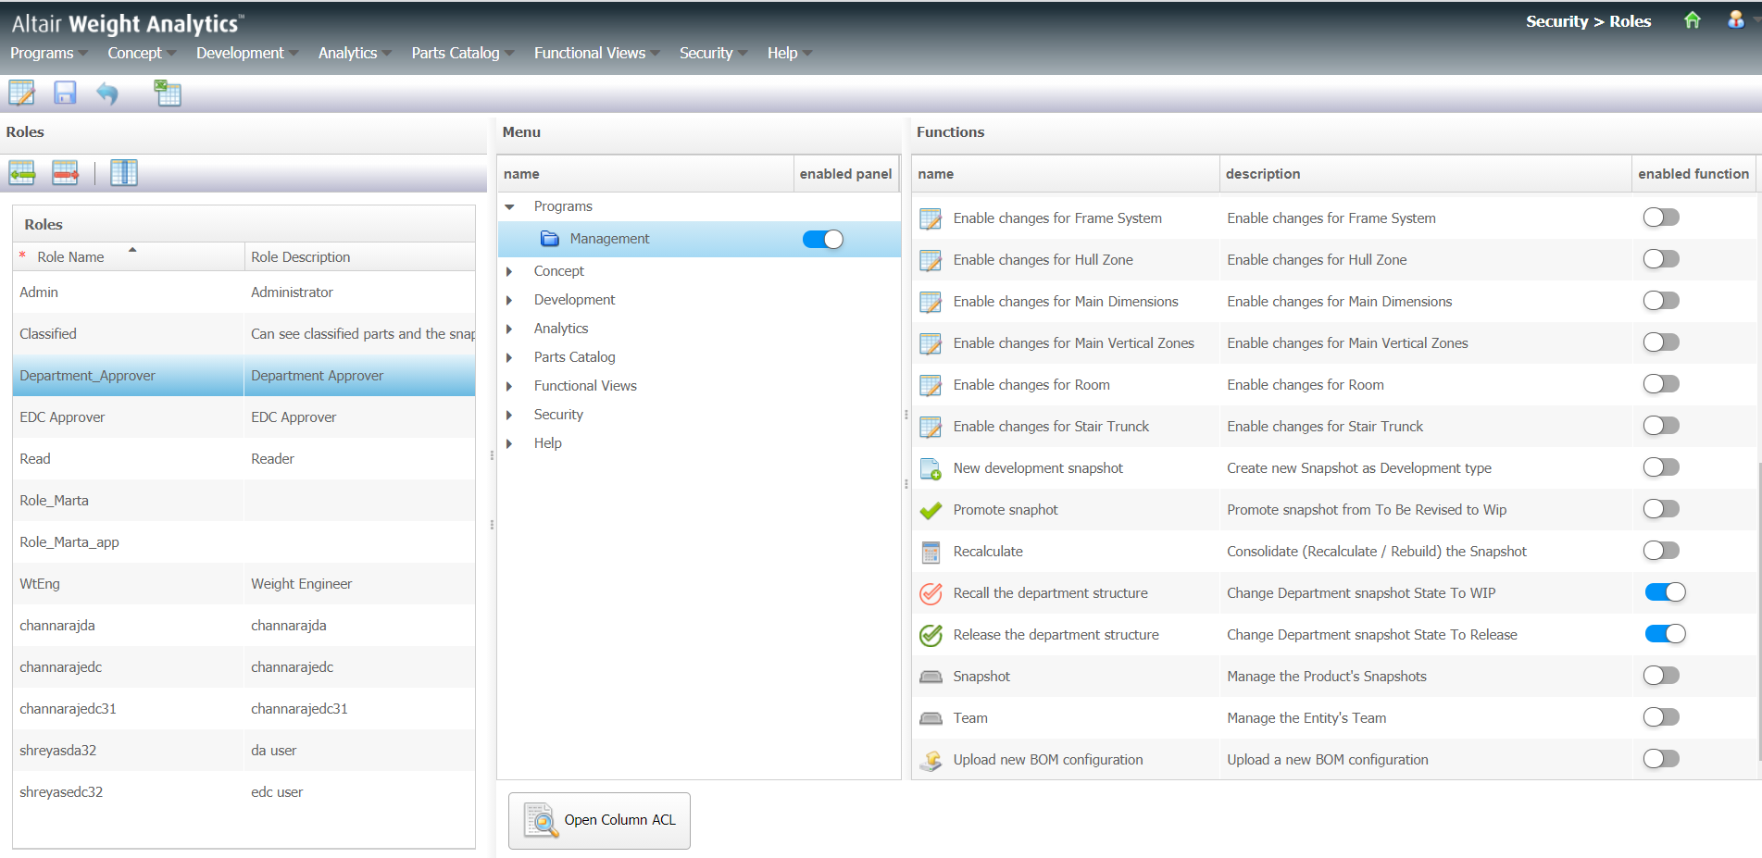This screenshot has height=858, width=1762.
Task: Open the Analytics menu in top bar
Action: pos(348,53)
